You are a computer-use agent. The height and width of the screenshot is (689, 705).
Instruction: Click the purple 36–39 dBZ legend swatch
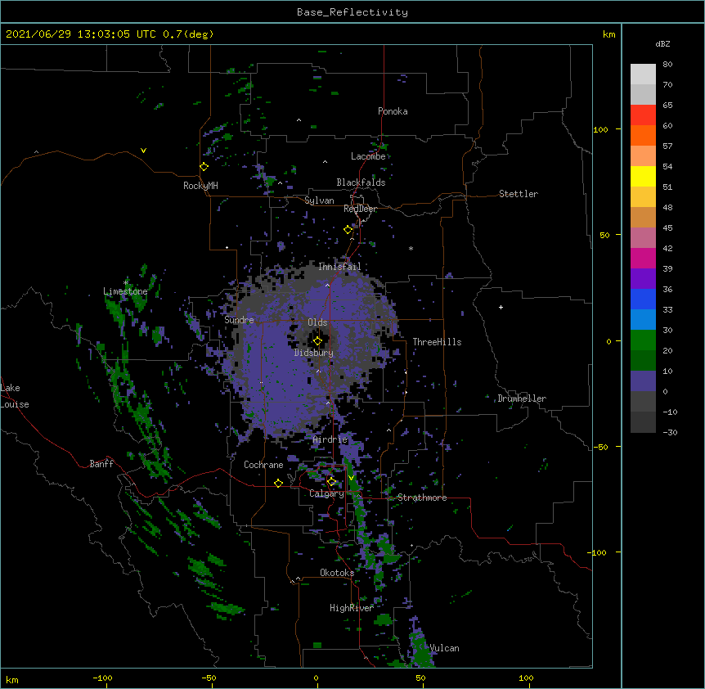pyautogui.click(x=643, y=278)
